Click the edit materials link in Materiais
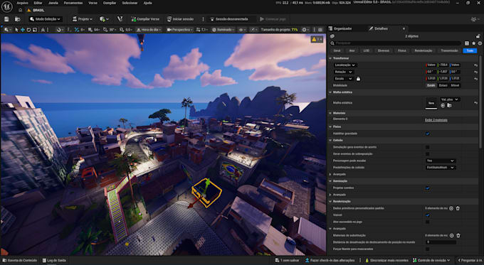484x265 pixels. (x=436, y=120)
